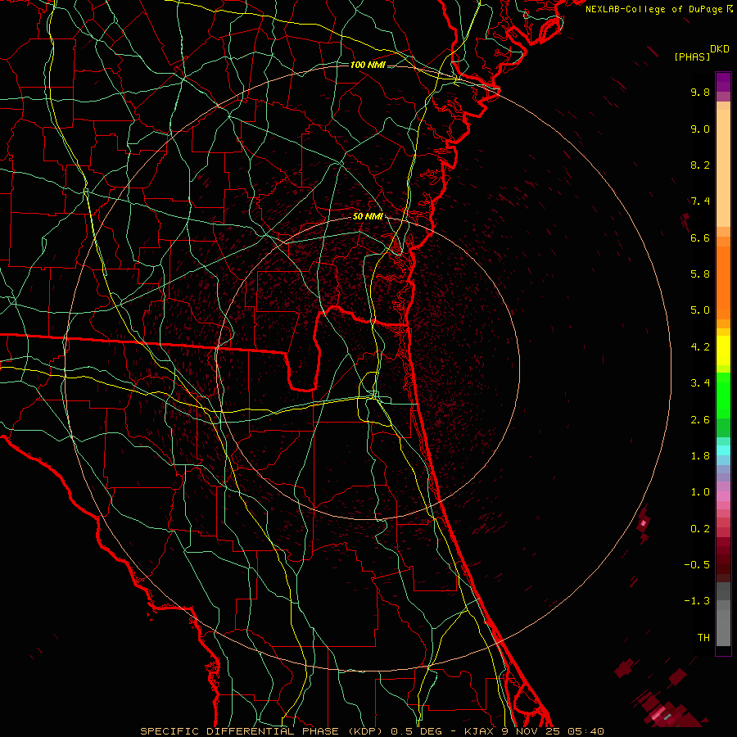Click the 05:40 time stamp
The height and width of the screenshot is (737, 737).
pos(586,731)
